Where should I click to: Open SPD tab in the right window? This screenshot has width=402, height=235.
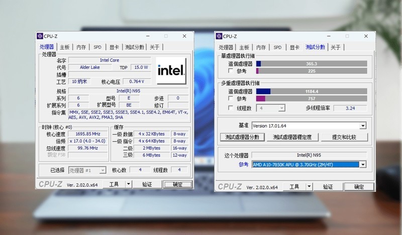[277, 47]
